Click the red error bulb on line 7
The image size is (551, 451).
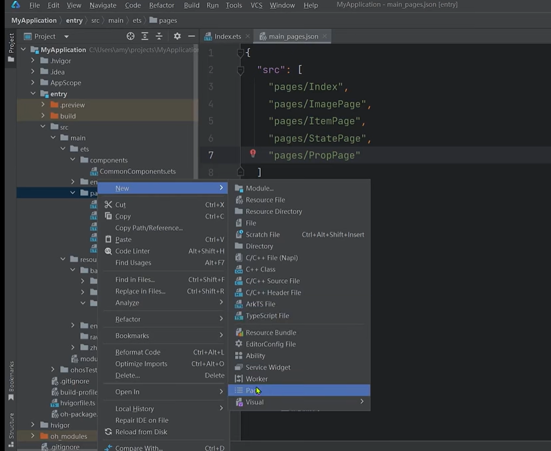coord(252,153)
